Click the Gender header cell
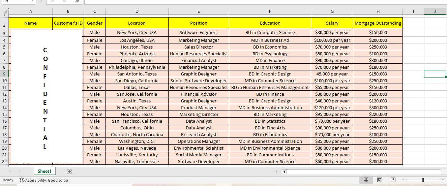The width and height of the screenshot is (447, 186). 95,23
